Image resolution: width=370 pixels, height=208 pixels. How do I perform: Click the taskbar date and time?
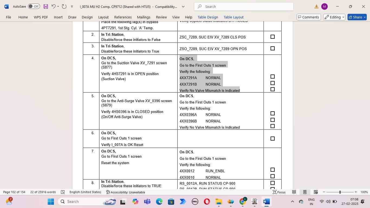tap(350, 201)
